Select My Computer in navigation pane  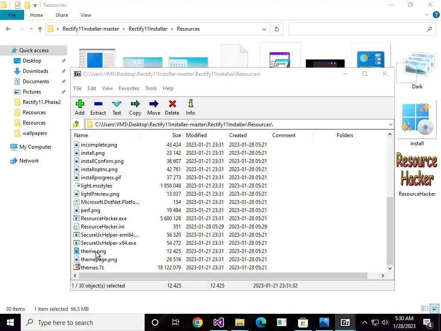pyautogui.click(x=35, y=147)
